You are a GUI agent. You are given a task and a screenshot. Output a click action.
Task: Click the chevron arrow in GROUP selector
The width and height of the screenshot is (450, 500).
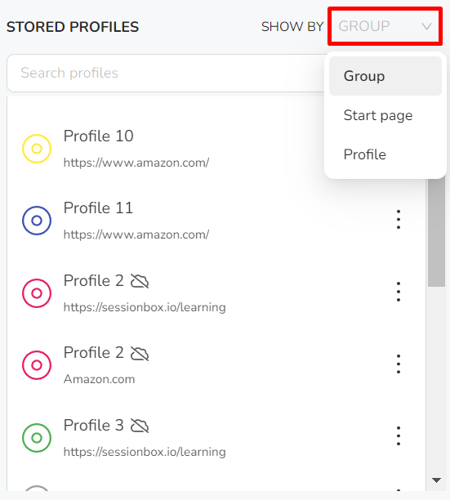pos(427,26)
